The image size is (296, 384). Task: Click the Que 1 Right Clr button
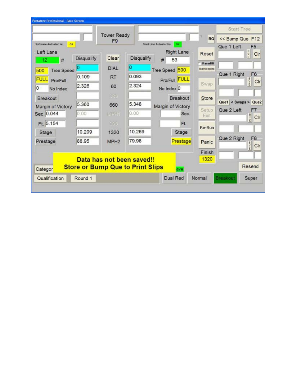[257, 82]
